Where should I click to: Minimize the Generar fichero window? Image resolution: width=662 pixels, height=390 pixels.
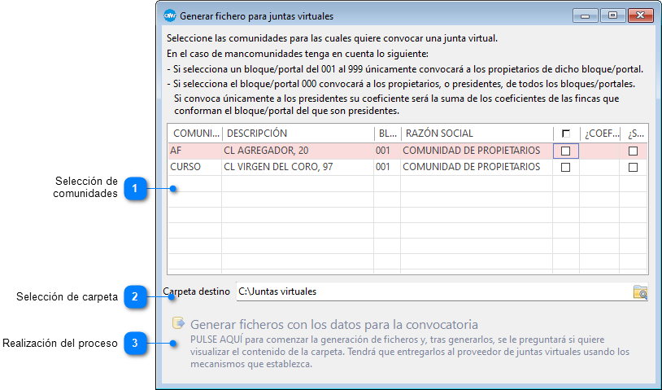pyautogui.click(x=586, y=15)
